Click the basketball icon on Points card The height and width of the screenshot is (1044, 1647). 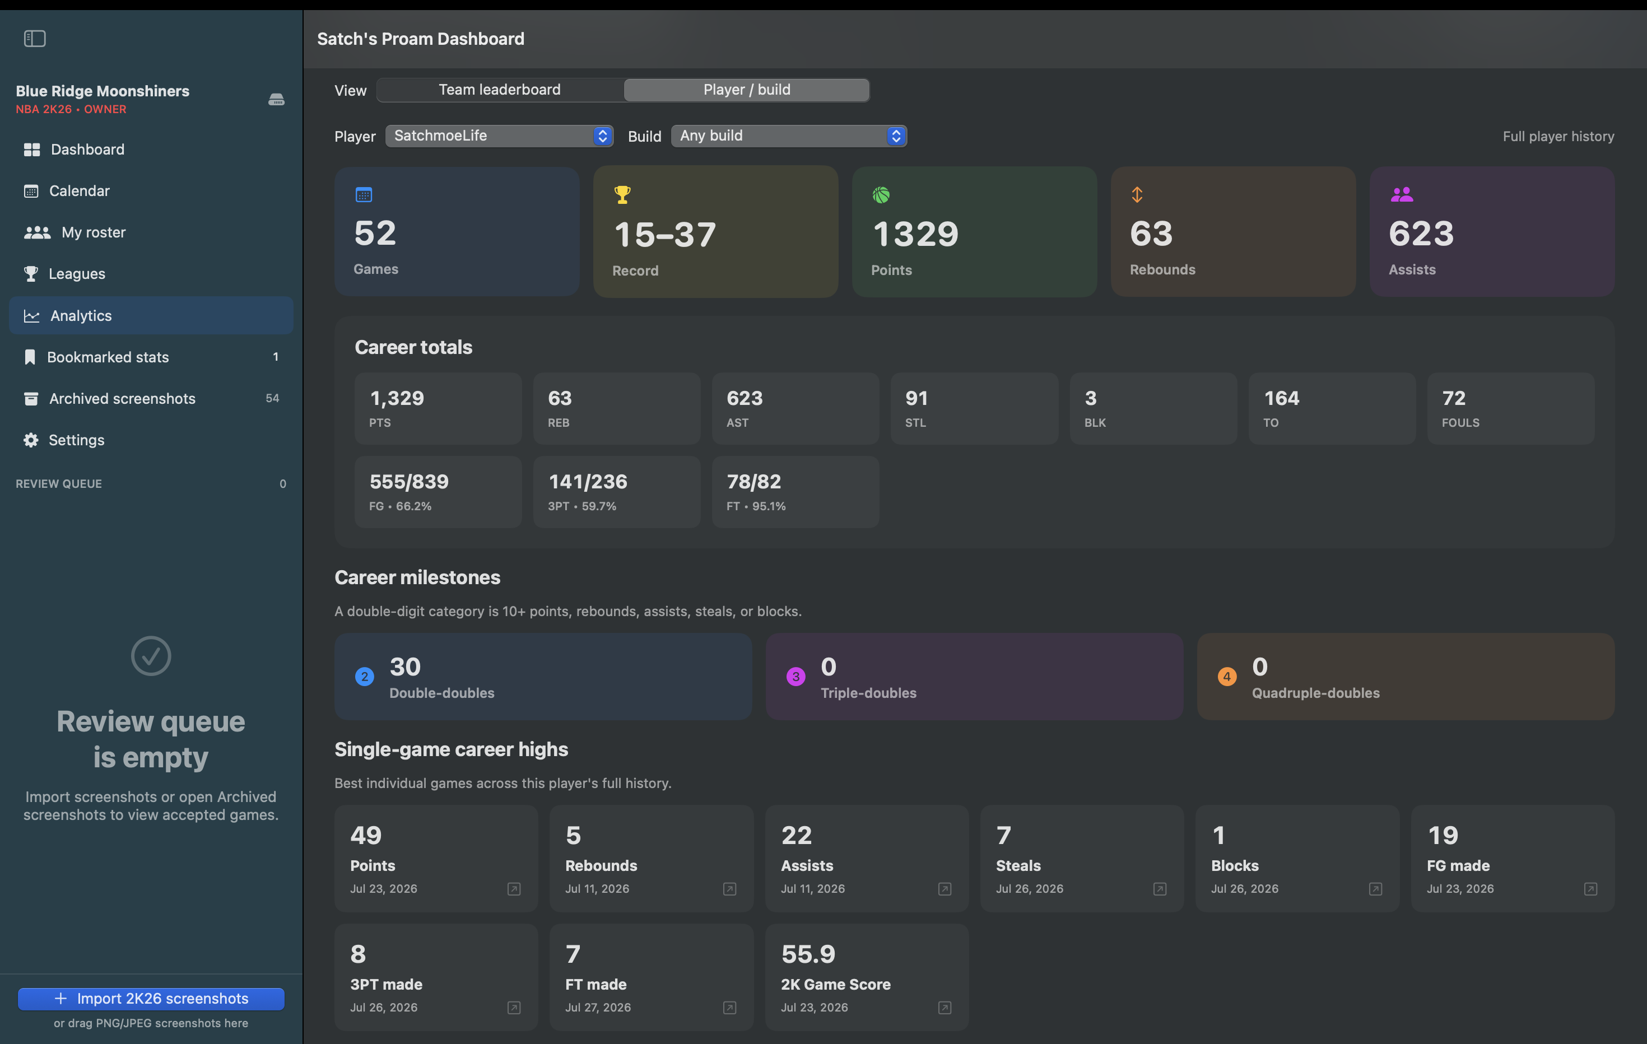pyautogui.click(x=881, y=195)
